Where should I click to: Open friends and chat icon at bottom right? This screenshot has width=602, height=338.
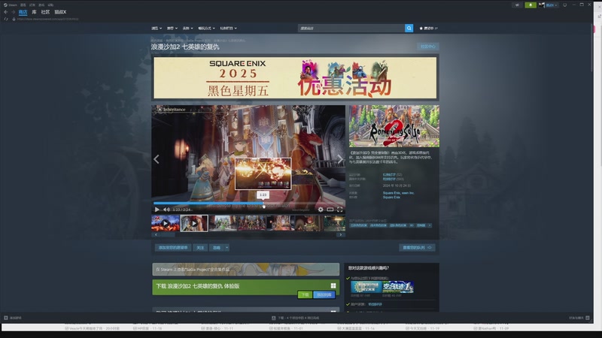588,318
